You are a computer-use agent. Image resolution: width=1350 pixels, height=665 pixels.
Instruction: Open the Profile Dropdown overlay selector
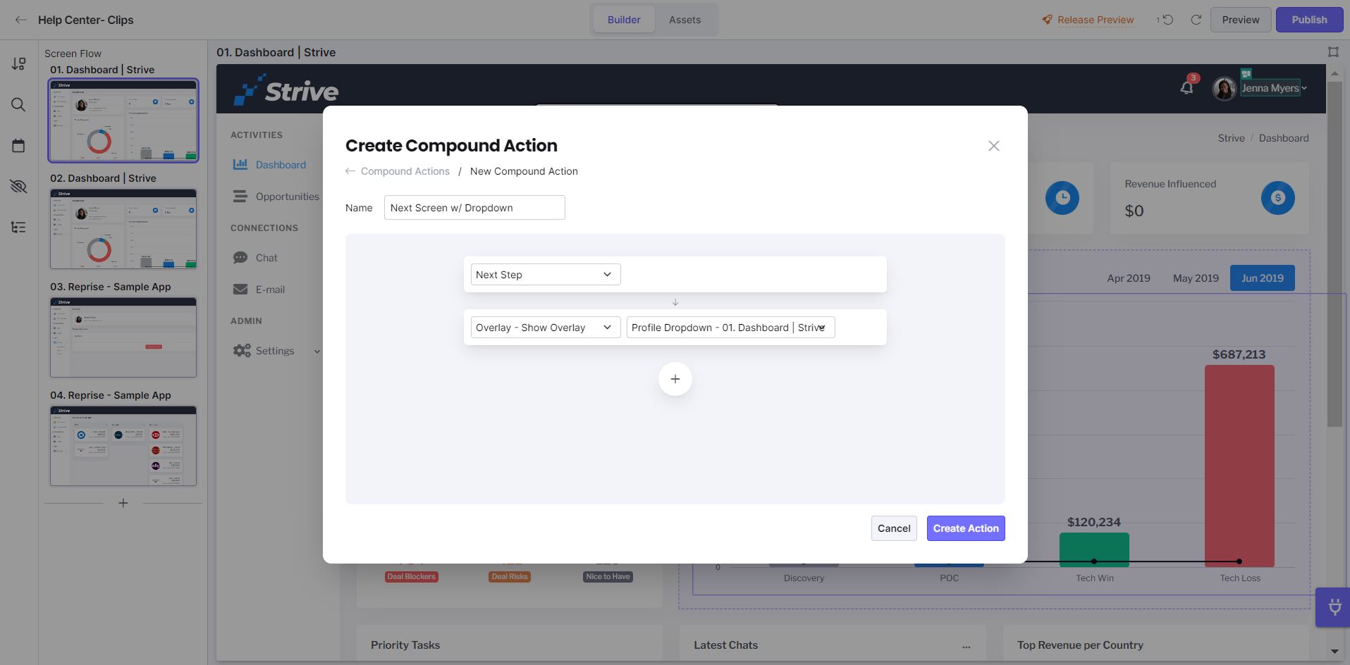tap(730, 328)
